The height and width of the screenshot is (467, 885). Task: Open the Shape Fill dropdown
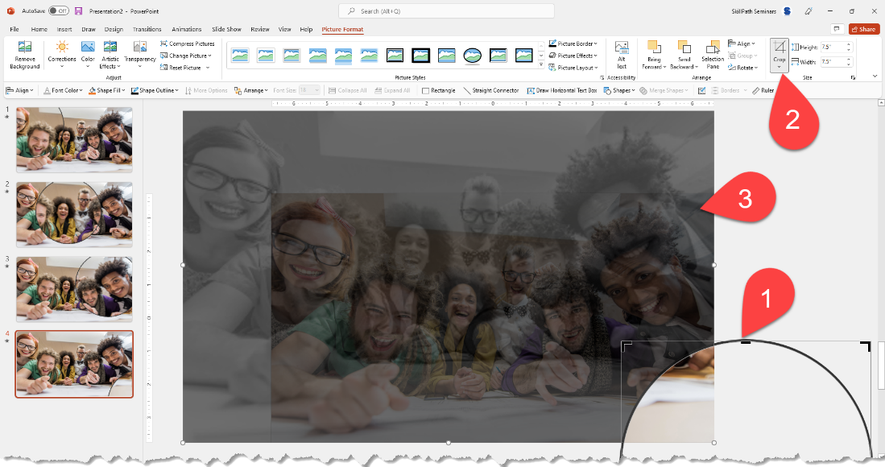[x=107, y=90]
